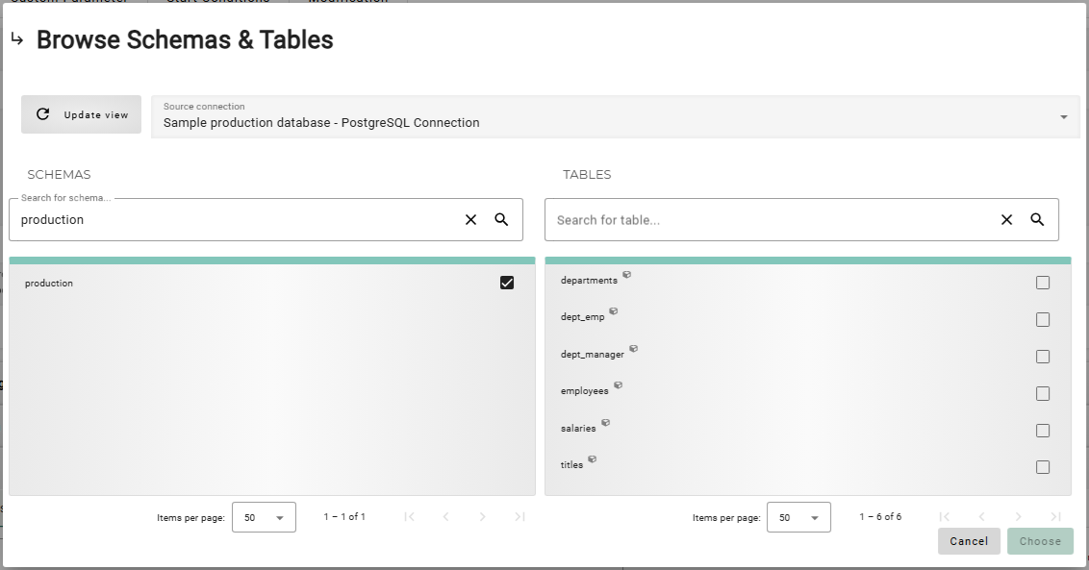Open the Source connection dropdown
This screenshot has width=1089, height=570.
coord(1063,115)
